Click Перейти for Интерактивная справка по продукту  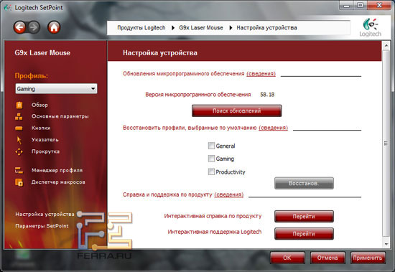point(304,216)
